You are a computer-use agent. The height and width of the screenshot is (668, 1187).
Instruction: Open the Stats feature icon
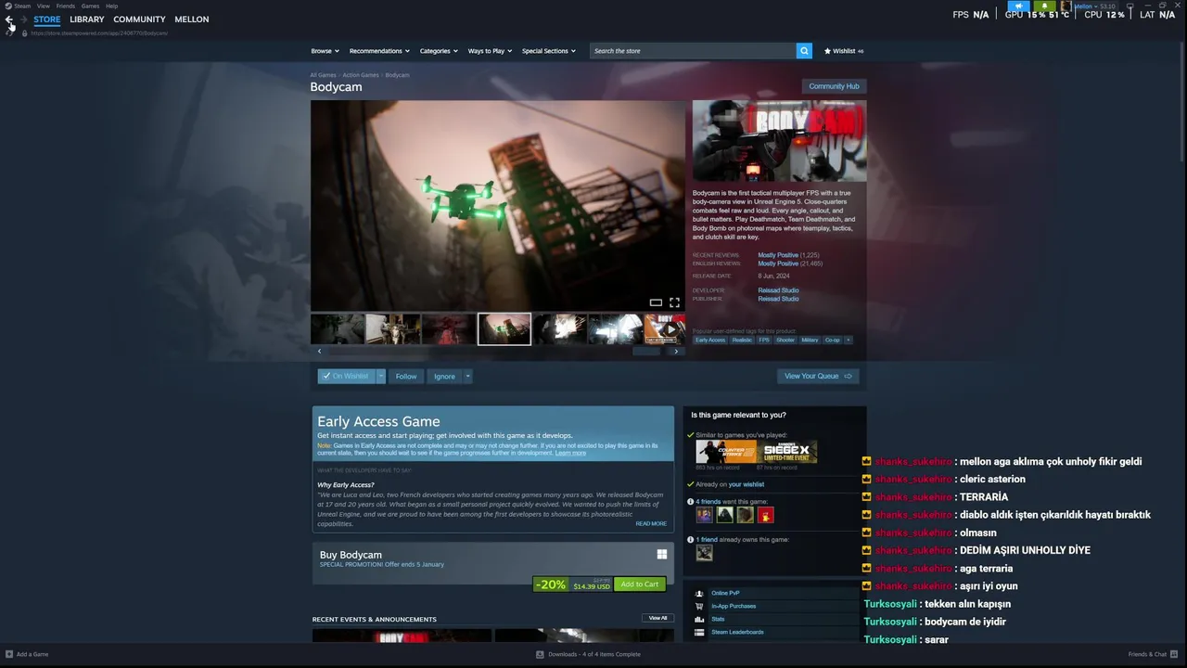tap(699, 619)
